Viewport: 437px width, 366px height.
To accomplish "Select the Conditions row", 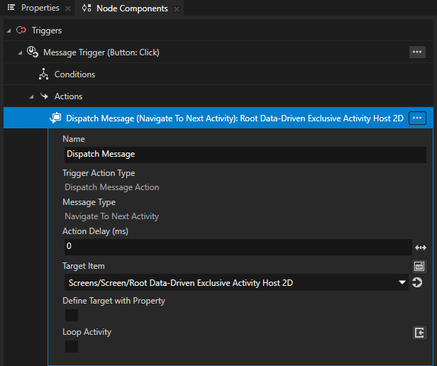I will pos(218,74).
